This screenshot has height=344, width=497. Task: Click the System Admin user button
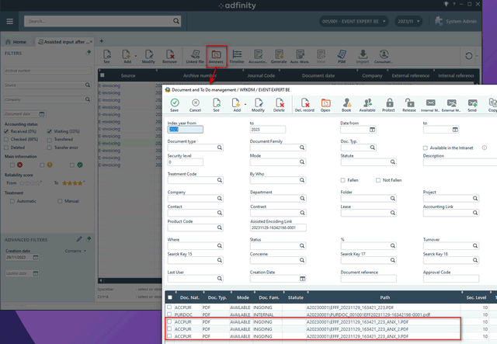[465, 21]
